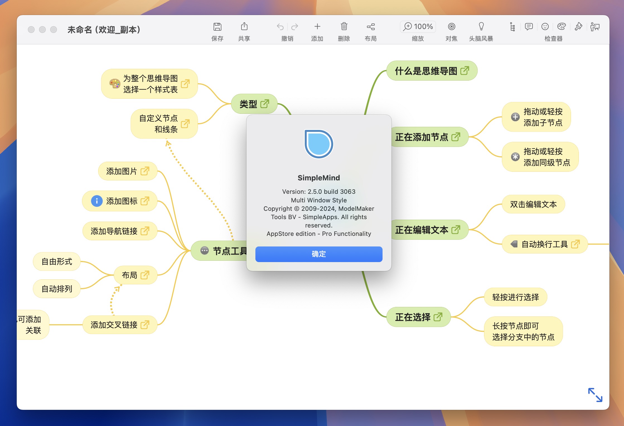This screenshot has height=426, width=624.
Task: Click the Version 2.5.0 build 3063 text
Action: [x=319, y=192]
